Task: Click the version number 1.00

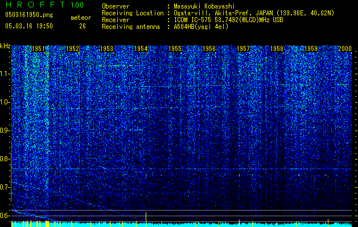Action: click(x=77, y=5)
